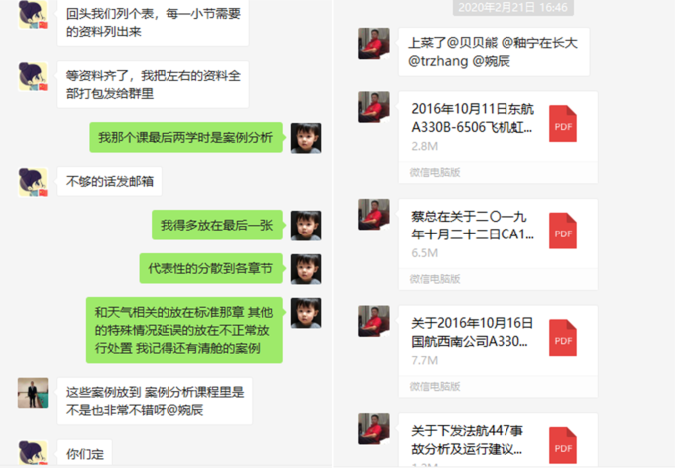This screenshot has width=675, height=468.
Task: Open PDF icon for 关于下发法航447事故分析 file
Action: [x=563, y=445]
